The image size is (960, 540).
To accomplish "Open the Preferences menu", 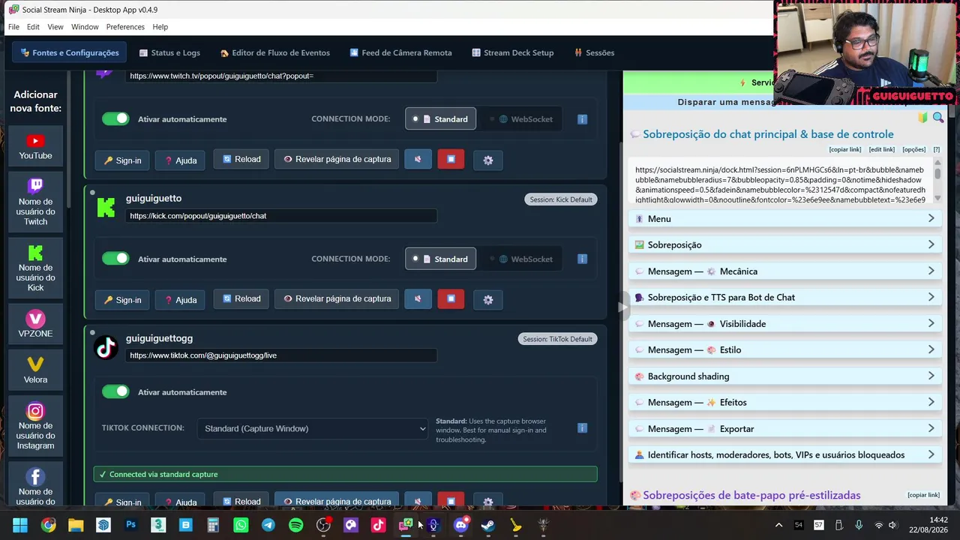I will [x=125, y=27].
